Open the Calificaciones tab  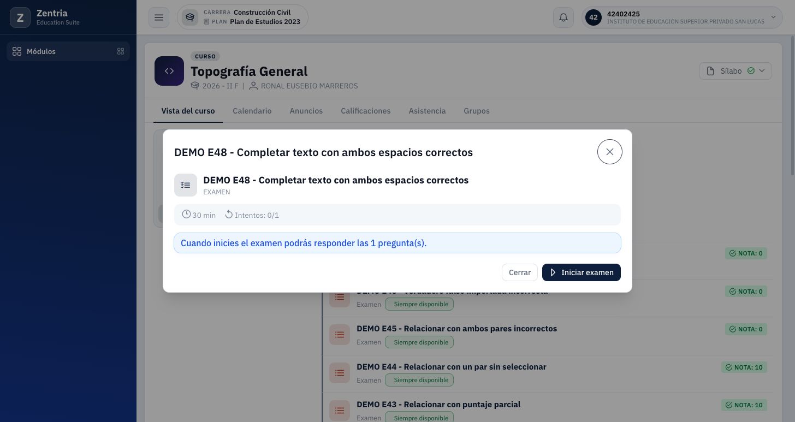point(366,111)
